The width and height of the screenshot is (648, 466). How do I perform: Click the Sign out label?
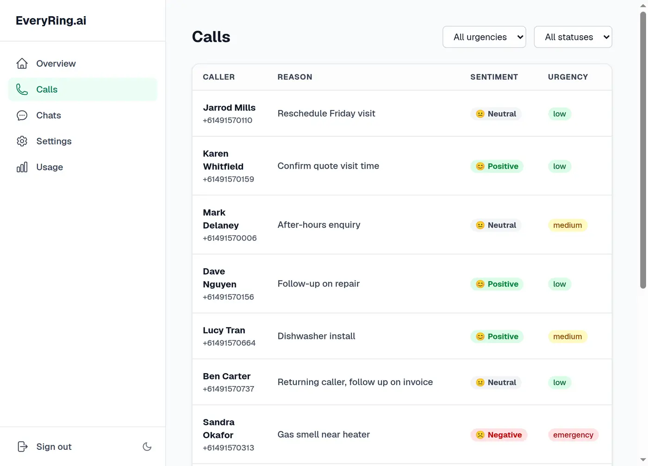point(54,447)
